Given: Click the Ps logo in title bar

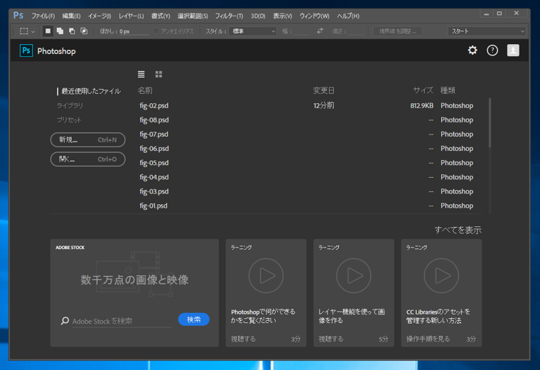Looking at the screenshot, I should 18,16.
